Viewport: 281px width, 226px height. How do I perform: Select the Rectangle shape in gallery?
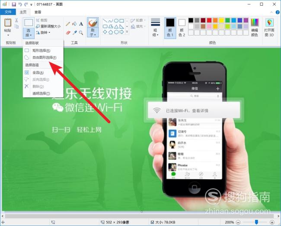coord(122,21)
